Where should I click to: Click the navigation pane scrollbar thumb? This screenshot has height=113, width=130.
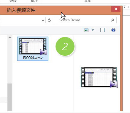point(10,97)
